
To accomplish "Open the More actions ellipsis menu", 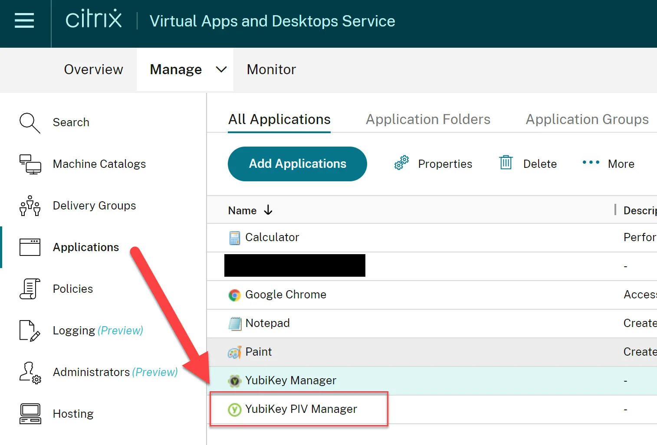I will click(x=591, y=162).
